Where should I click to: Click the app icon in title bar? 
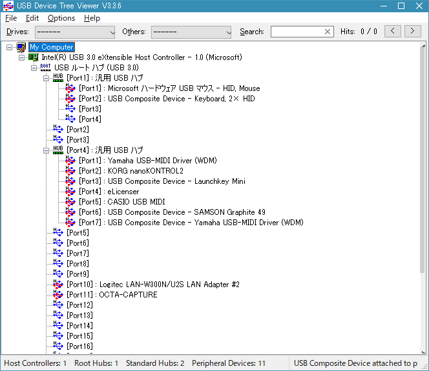(x=8, y=6)
